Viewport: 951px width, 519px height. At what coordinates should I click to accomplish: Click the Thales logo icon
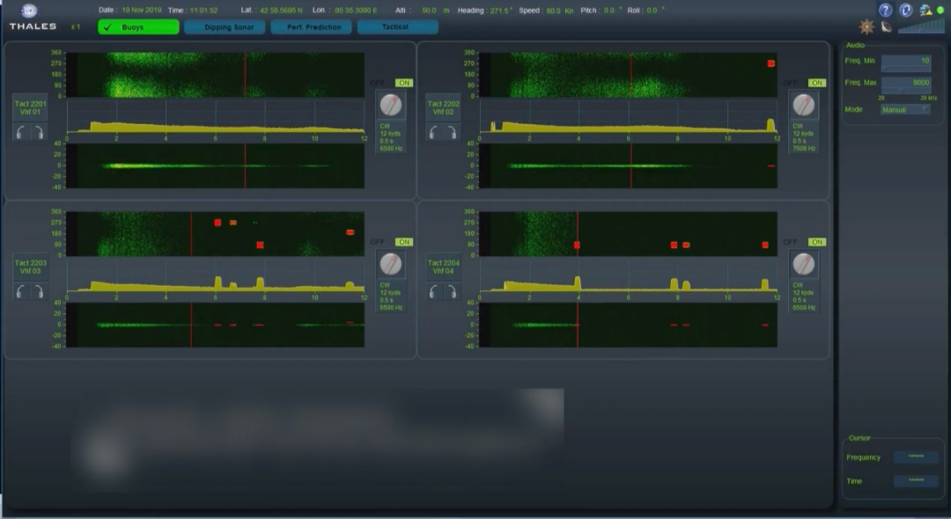pyautogui.click(x=29, y=11)
